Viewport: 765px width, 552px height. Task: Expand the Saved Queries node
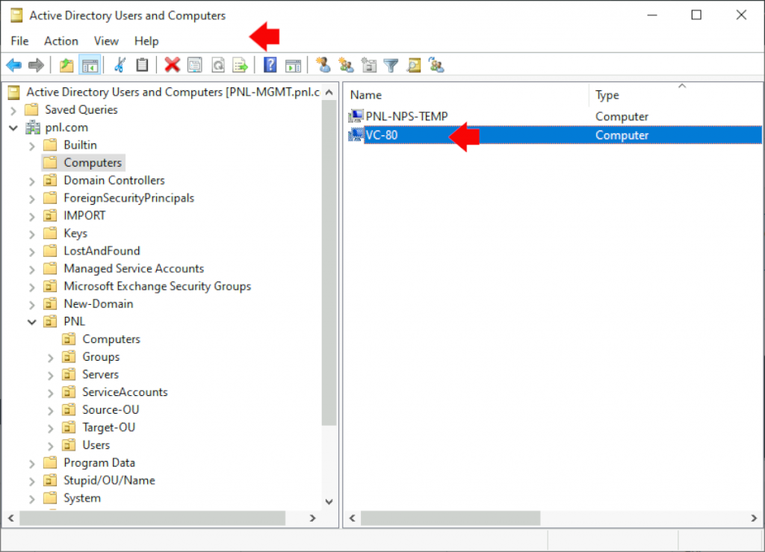point(13,110)
